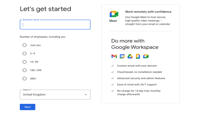Click checkmark beside Custom email with your domain

[x=113, y=66]
